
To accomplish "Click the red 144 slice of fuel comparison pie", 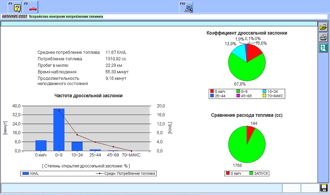I will point(250,131).
